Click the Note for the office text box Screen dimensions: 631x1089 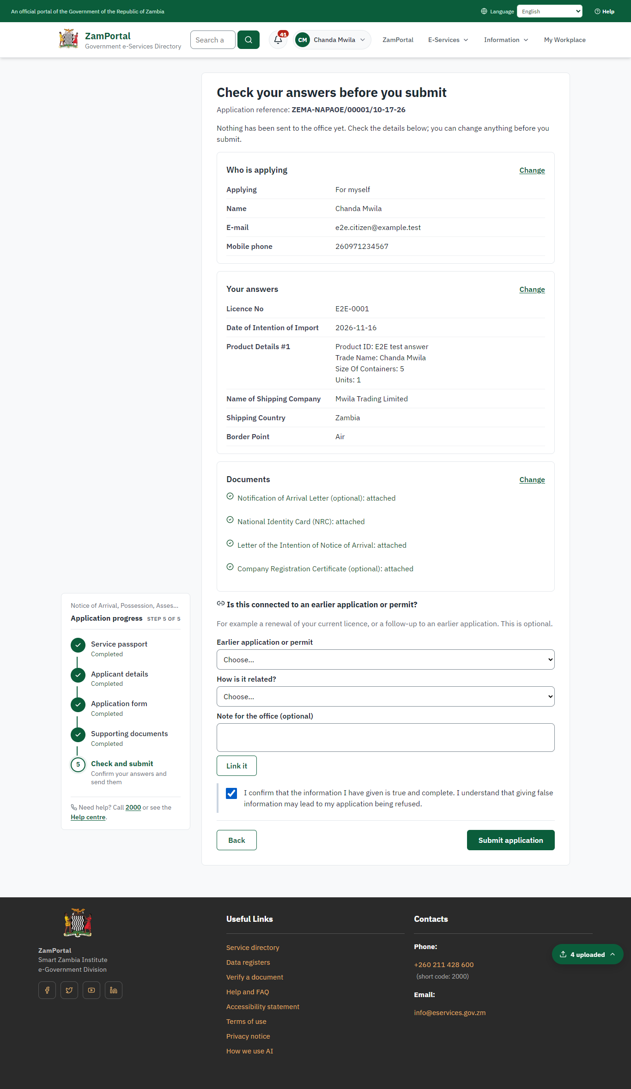pyautogui.click(x=386, y=738)
